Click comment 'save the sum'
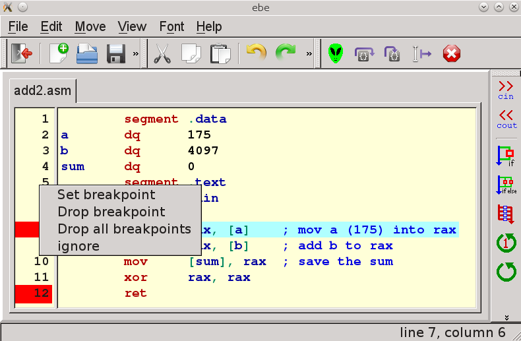This screenshot has width=521, height=341. (346, 262)
